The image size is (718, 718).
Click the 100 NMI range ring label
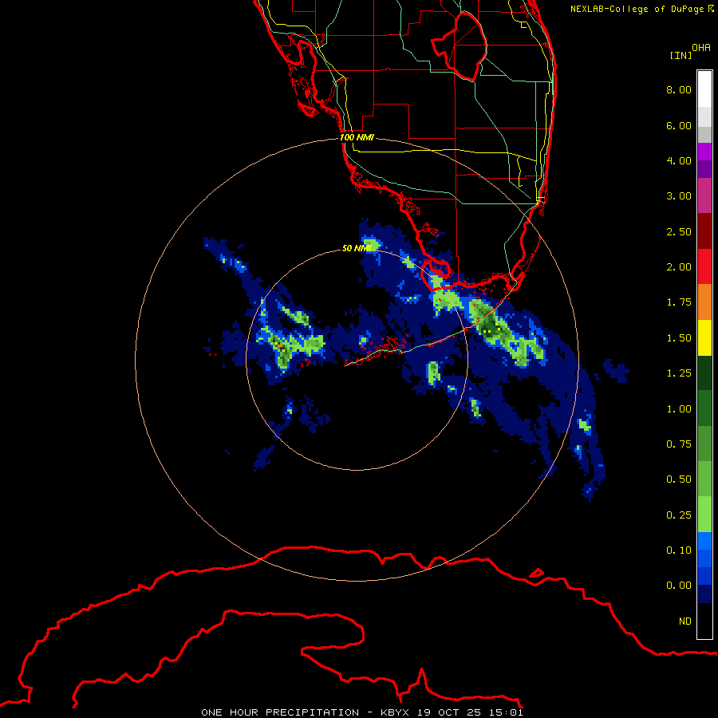click(x=357, y=137)
